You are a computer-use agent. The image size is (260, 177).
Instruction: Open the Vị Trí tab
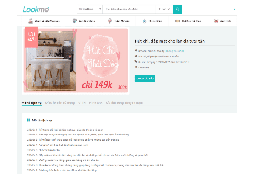pos(82,103)
